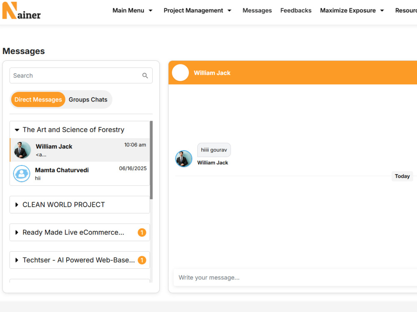417x312 pixels.
Task: Click the 06/16/2025 date
Action: click(133, 168)
